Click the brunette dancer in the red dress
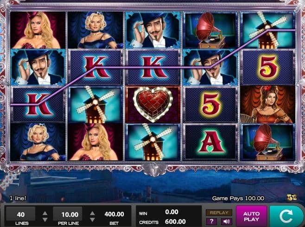Screen dimensions: 305x227 tap(267, 104)
